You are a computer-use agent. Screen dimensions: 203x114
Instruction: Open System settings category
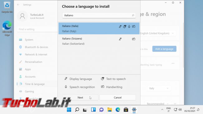(37, 40)
